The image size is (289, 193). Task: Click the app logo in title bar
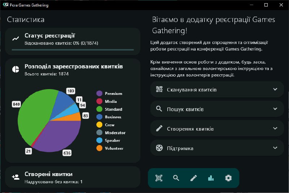pos(6,5)
